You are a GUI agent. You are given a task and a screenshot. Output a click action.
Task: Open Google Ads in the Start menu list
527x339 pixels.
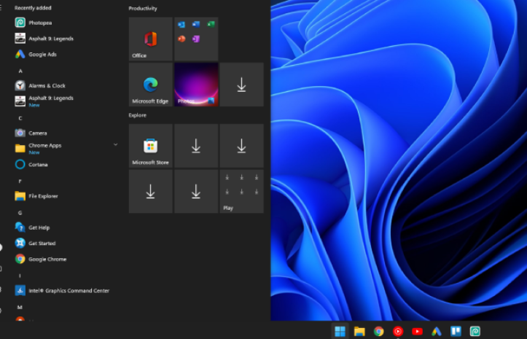pos(66,54)
